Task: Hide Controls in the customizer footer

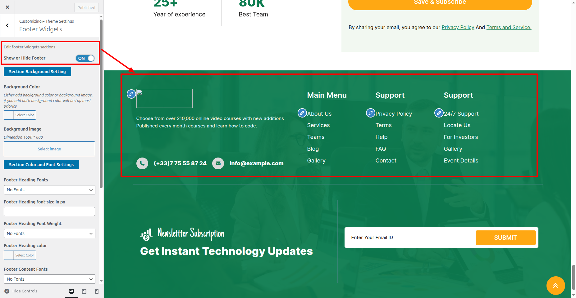Action: tap(21, 291)
